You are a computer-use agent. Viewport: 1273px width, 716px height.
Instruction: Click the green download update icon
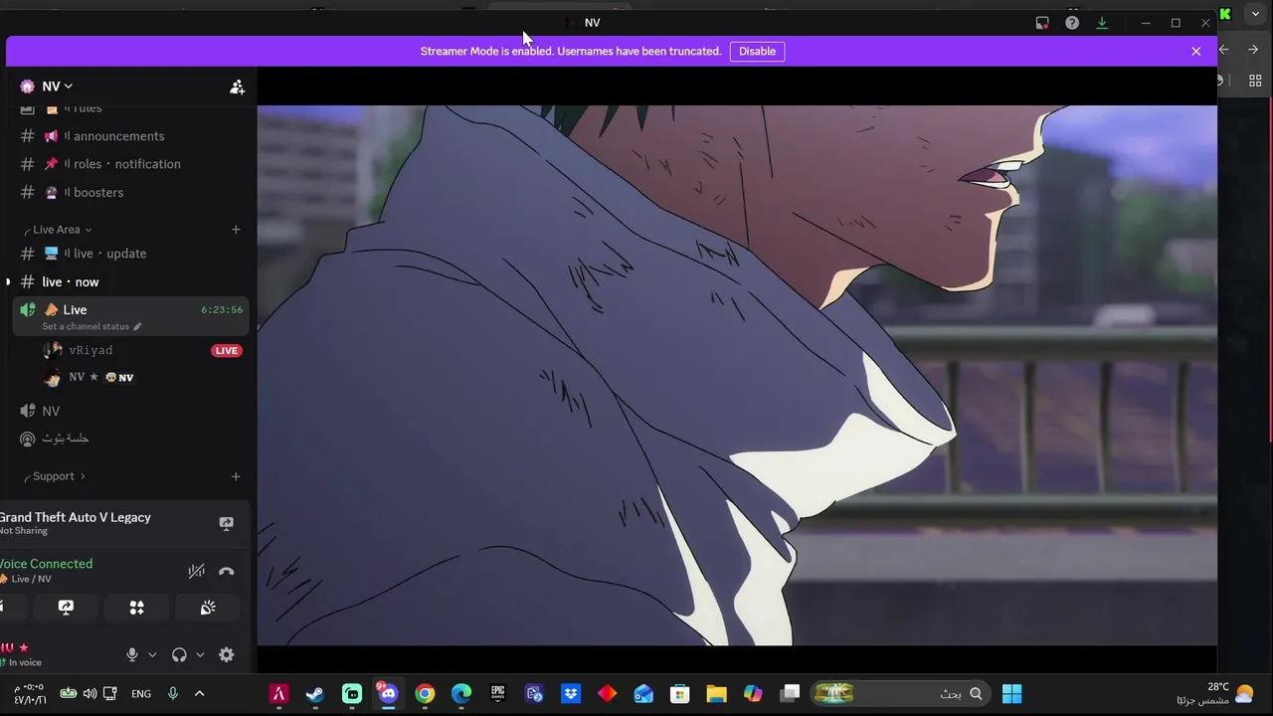[x=1102, y=23]
